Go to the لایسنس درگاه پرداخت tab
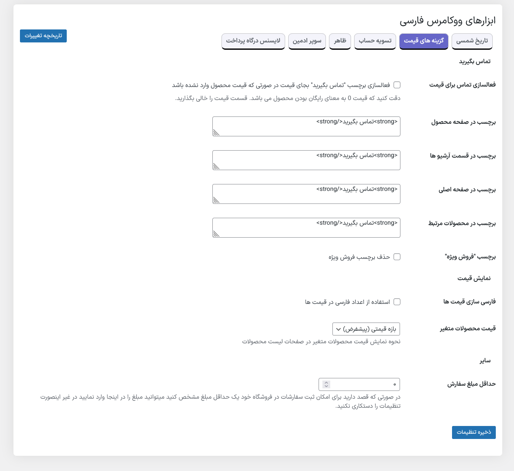The width and height of the screenshot is (514, 471). pos(253,41)
